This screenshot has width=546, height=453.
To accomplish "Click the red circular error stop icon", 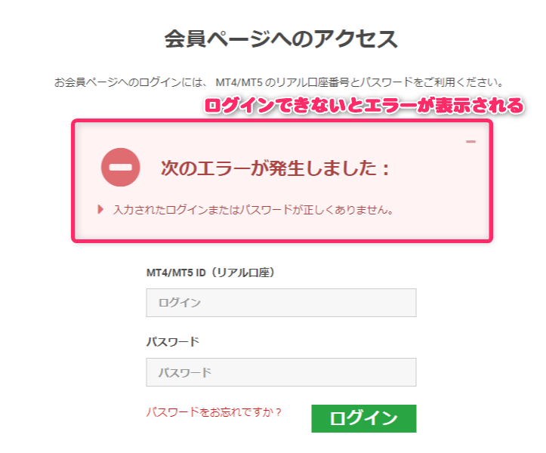I will [121, 168].
